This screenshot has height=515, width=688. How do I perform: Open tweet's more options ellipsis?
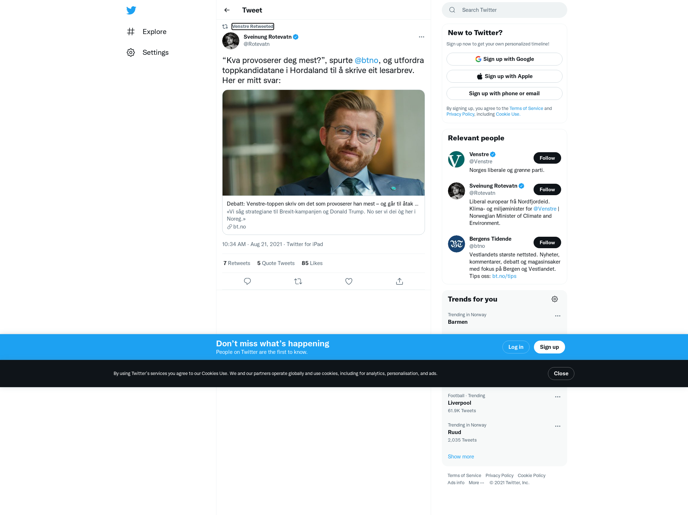pyautogui.click(x=421, y=37)
